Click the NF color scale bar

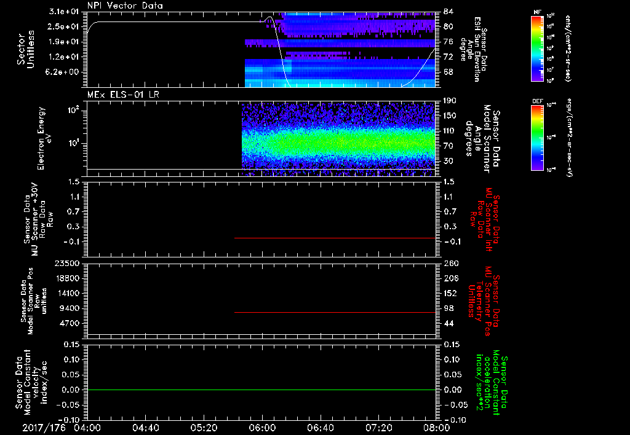tap(537, 48)
